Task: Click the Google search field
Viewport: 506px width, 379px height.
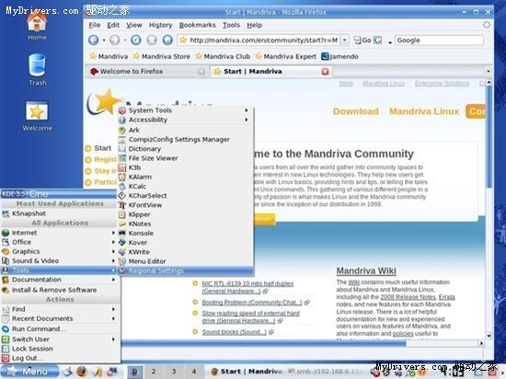Action: point(439,40)
